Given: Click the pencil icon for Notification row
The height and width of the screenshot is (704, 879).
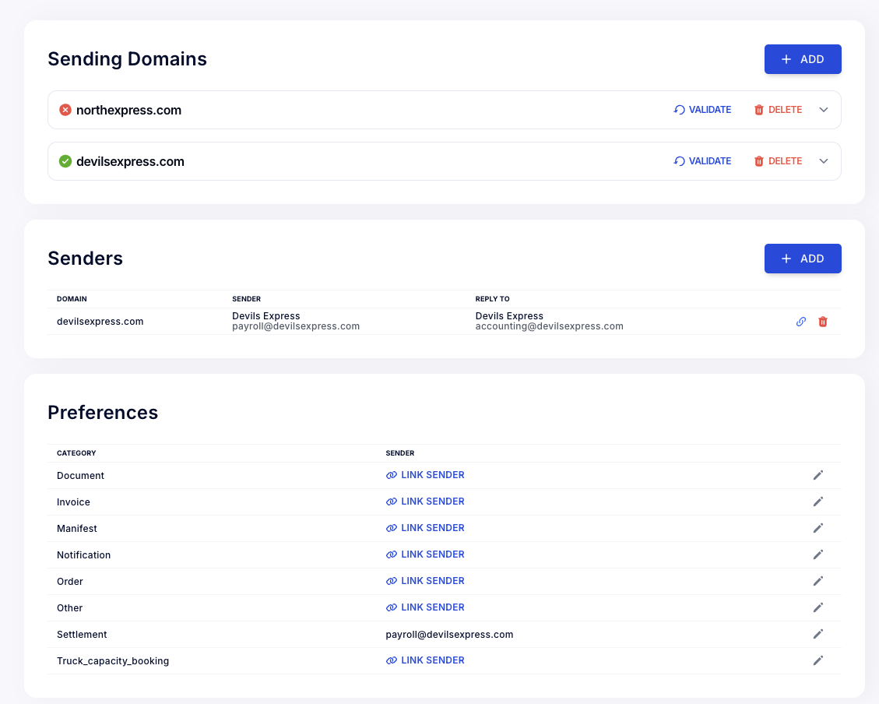Looking at the screenshot, I should coord(817,554).
